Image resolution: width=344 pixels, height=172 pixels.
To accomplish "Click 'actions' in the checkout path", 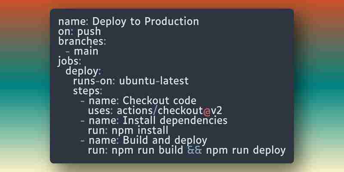I will (135, 111).
